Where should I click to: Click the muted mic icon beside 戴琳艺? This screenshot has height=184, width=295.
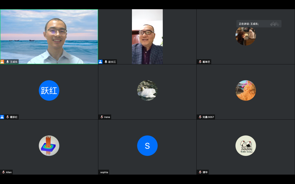click(200, 62)
